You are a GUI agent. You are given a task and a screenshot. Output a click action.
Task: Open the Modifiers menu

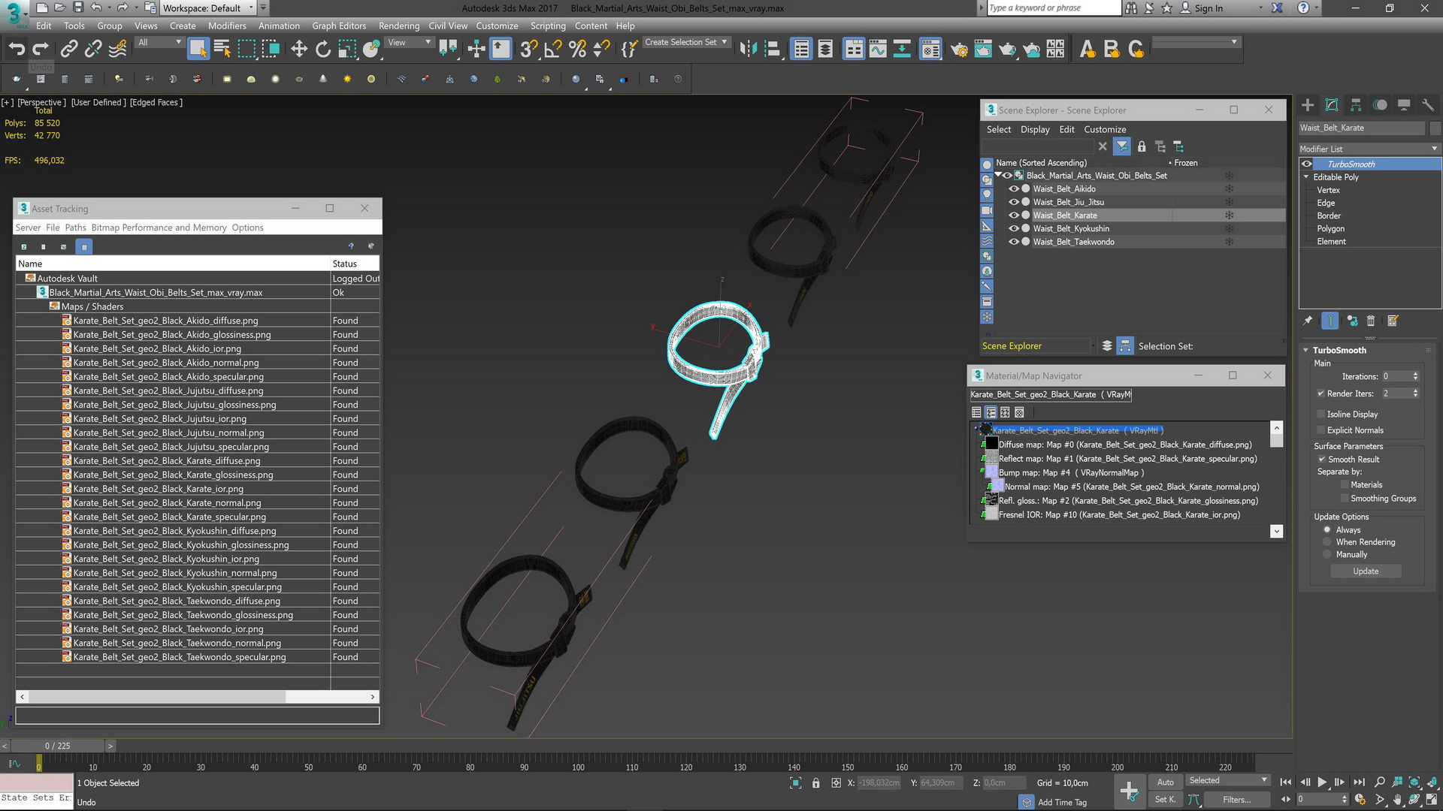[227, 26]
